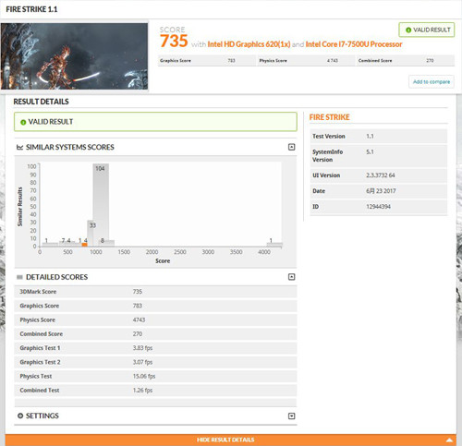Select the orange highlighted histogram bar
Viewport: 462px width, 446px height.
click(x=84, y=245)
